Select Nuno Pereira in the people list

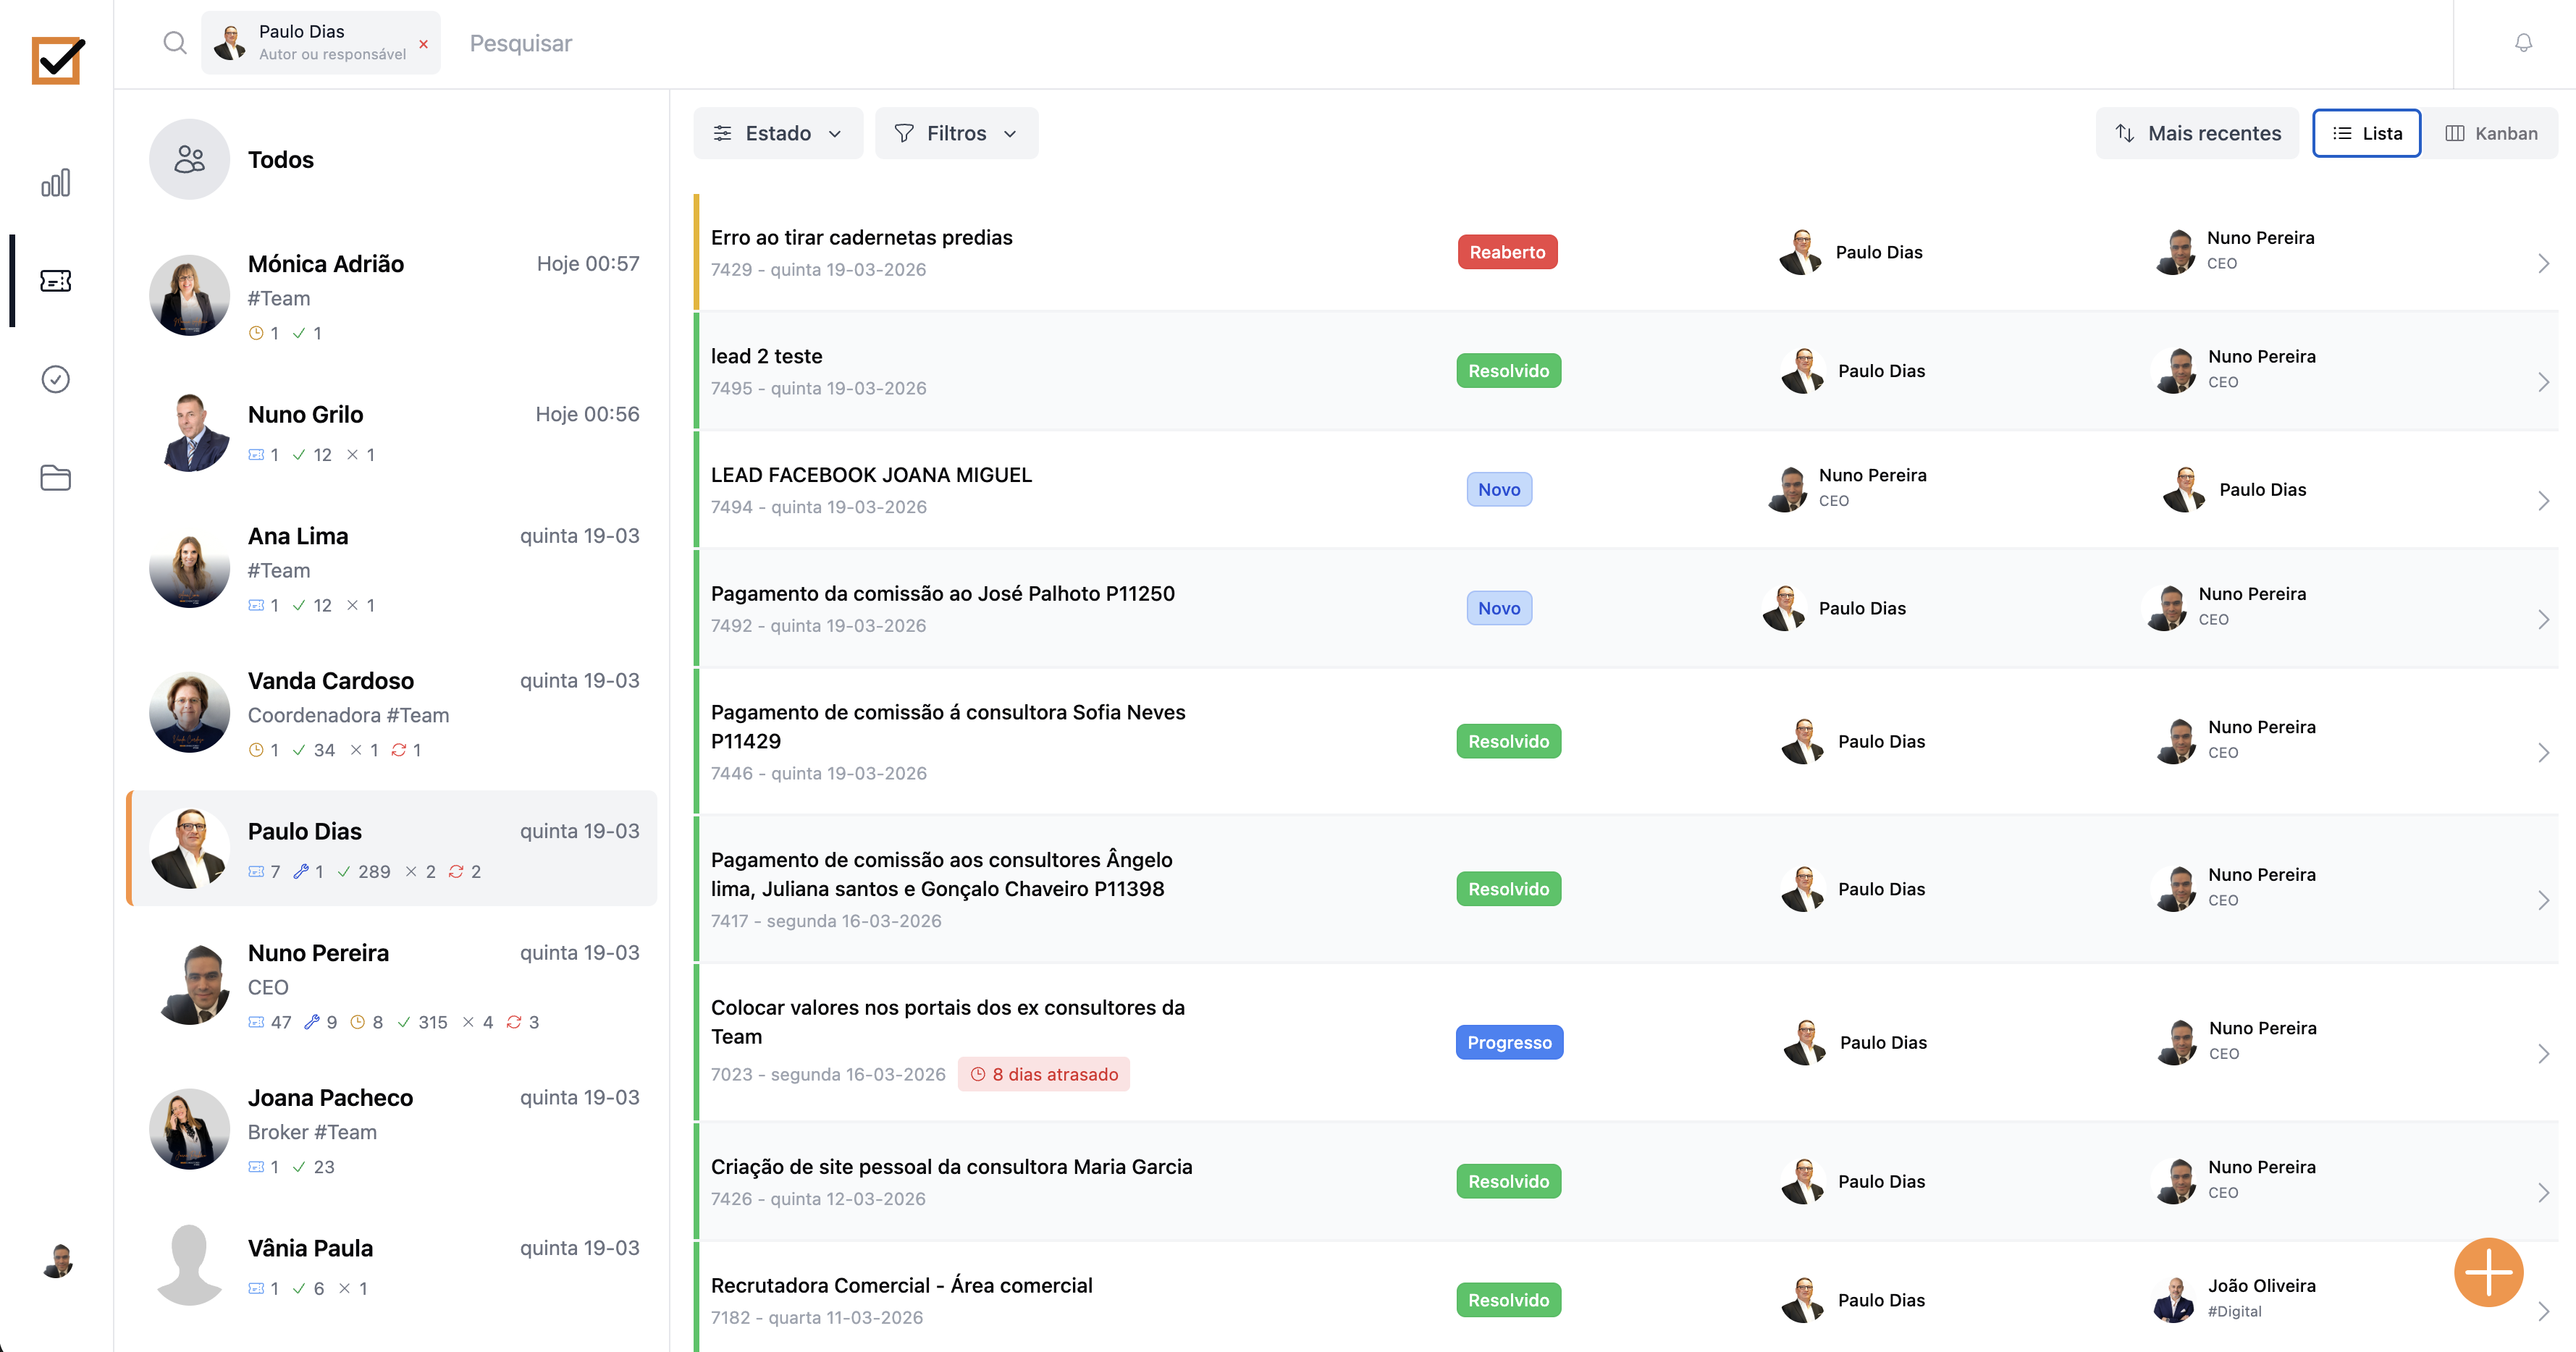click(318, 953)
